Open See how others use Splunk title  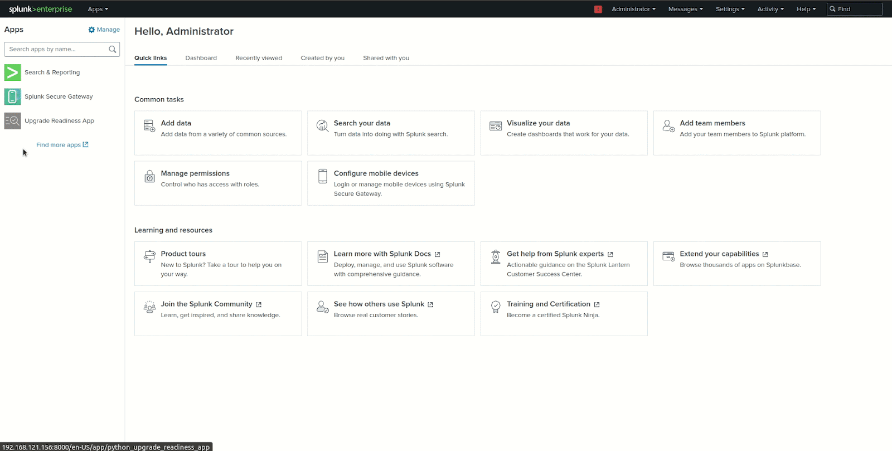point(379,304)
